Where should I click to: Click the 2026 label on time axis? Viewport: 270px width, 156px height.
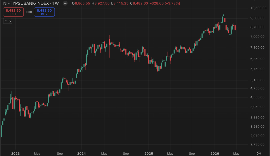pos(215,154)
